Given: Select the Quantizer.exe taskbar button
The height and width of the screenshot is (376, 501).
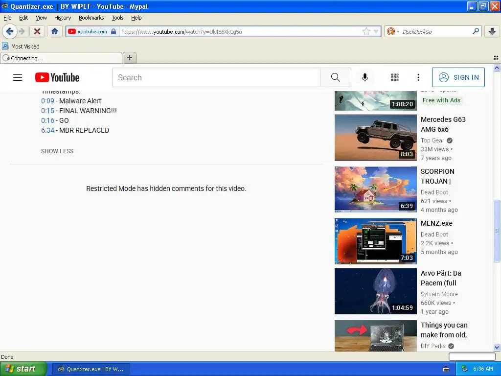Looking at the screenshot, I should 91,369.
